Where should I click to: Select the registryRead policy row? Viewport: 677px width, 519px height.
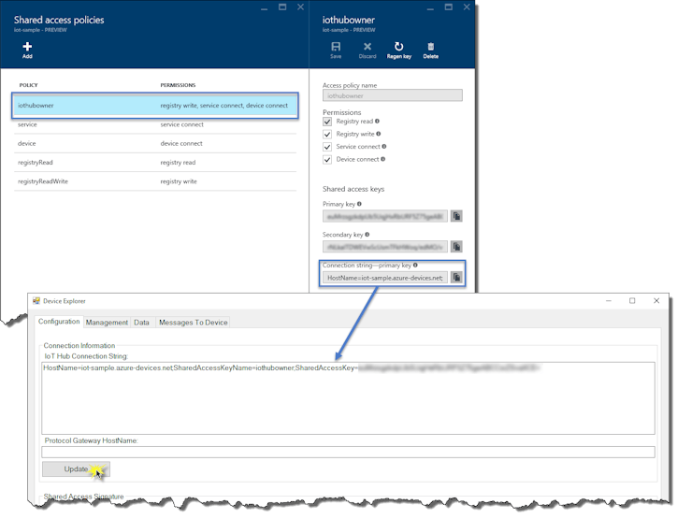[155, 163]
